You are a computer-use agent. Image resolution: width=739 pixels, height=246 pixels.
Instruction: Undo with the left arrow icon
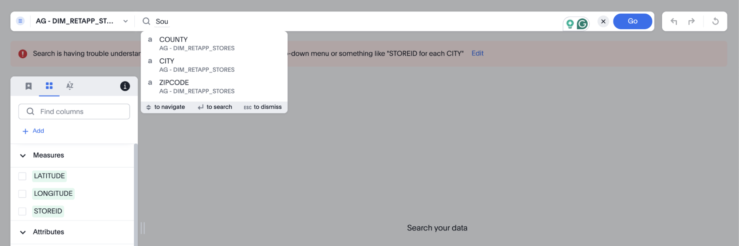point(674,21)
